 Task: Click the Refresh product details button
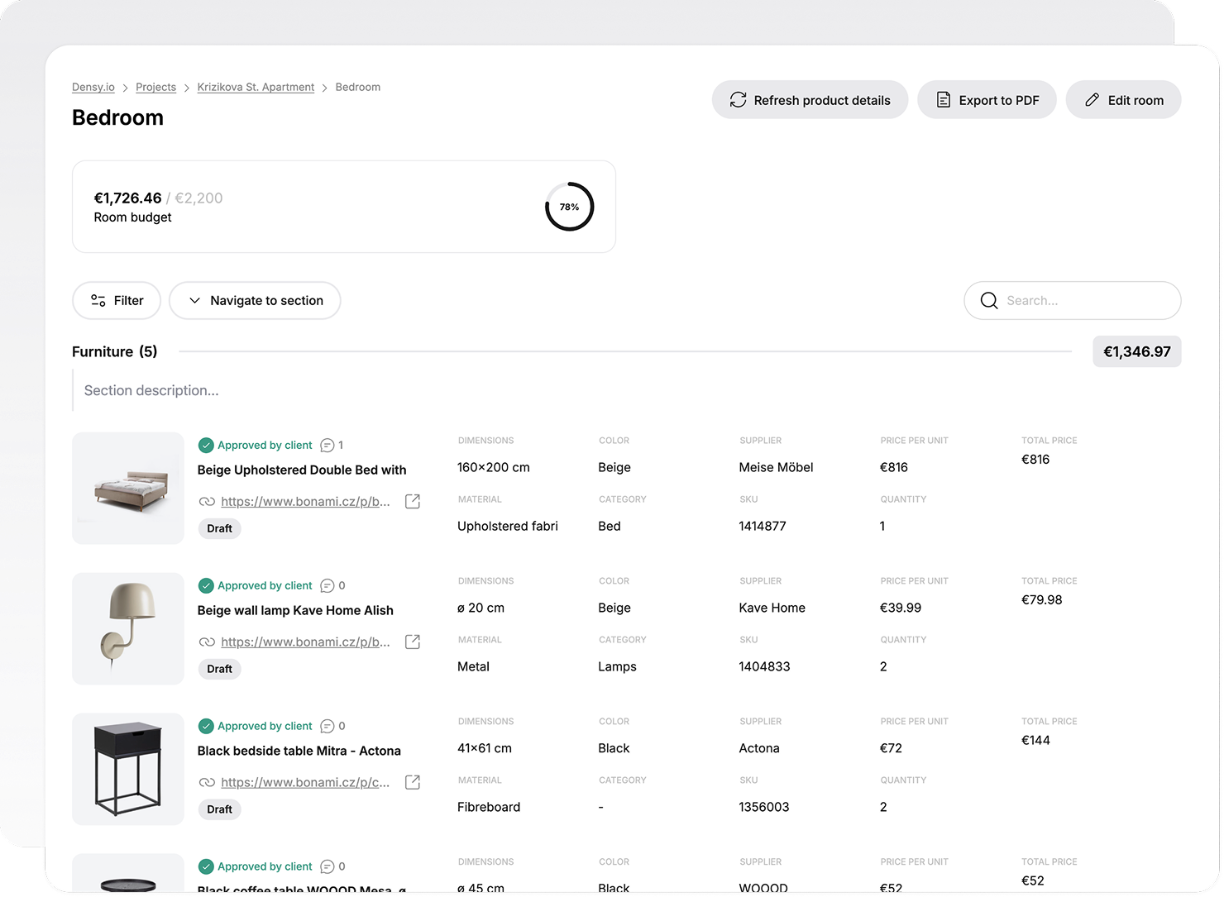[810, 100]
